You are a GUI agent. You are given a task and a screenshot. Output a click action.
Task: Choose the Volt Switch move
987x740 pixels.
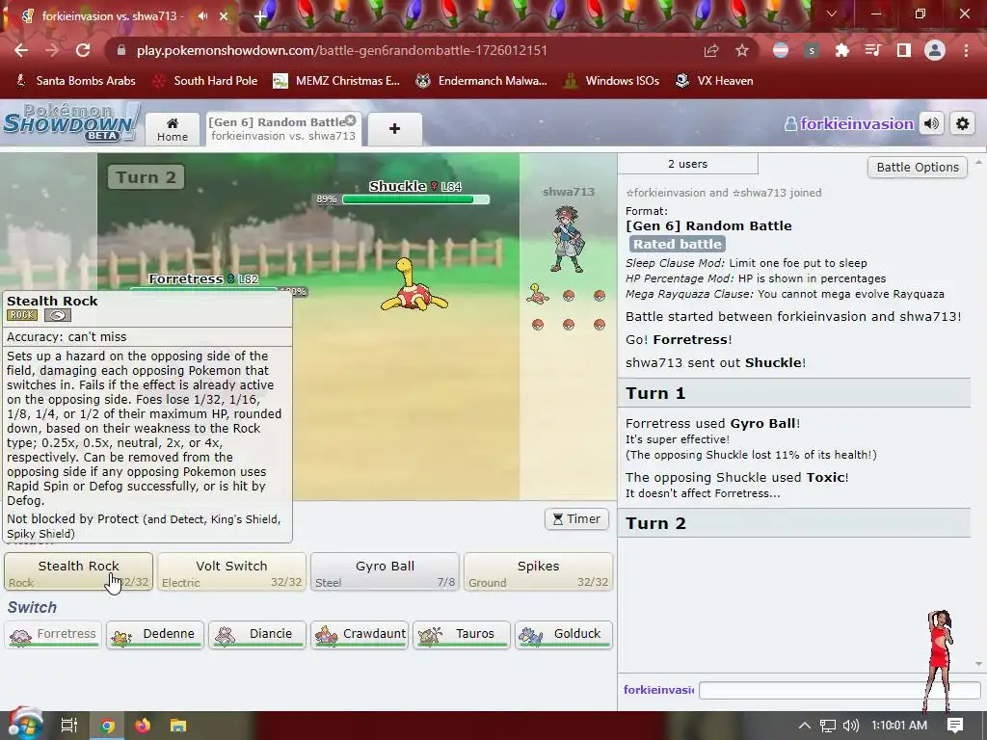coord(231,572)
